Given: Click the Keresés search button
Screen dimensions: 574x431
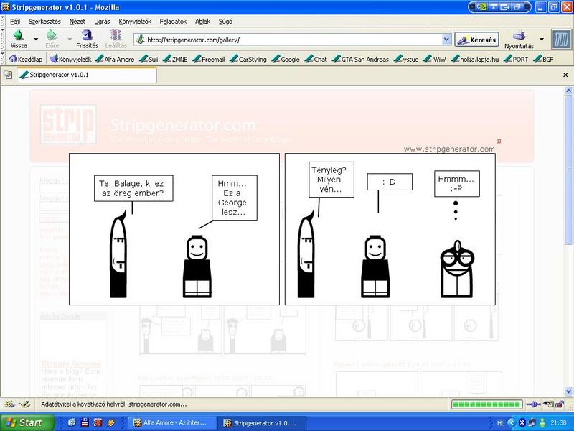Looking at the screenshot, I should [476, 40].
